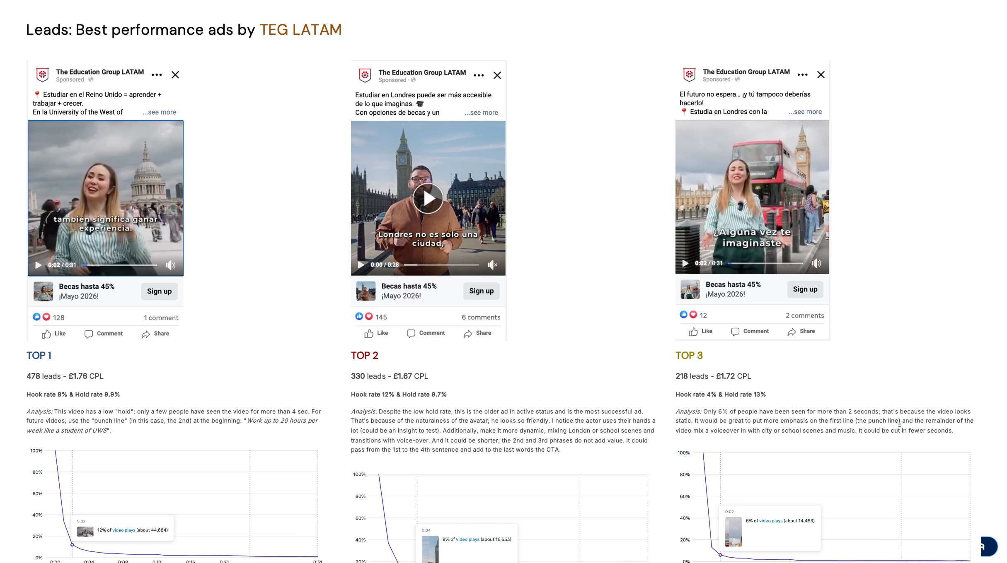The image size is (1007, 563).
Task: Click the TOP 1 video progress bar
Action: point(119,265)
